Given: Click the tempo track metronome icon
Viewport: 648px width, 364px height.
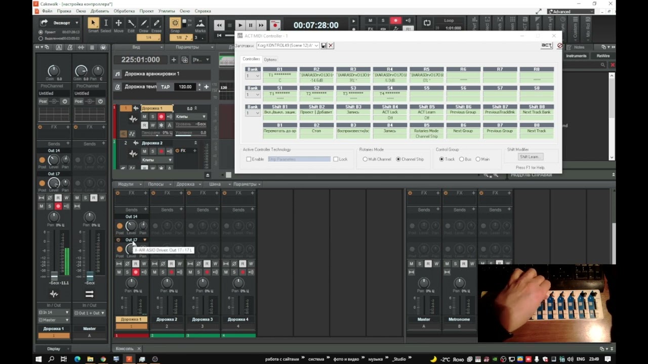Looking at the screenshot, I should tap(118, 87).
